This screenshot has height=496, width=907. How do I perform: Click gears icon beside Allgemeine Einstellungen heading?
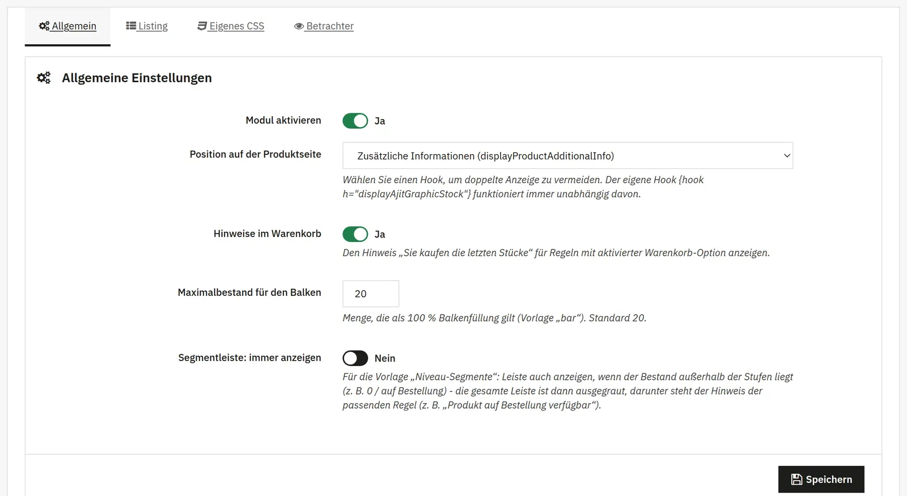click(44, 78)
